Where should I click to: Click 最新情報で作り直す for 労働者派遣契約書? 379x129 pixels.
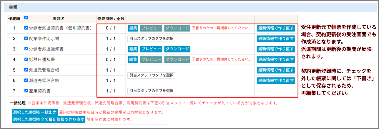coord(276,28)
